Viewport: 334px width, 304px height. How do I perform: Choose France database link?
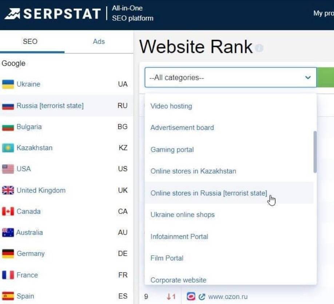(x=27, y=275)
